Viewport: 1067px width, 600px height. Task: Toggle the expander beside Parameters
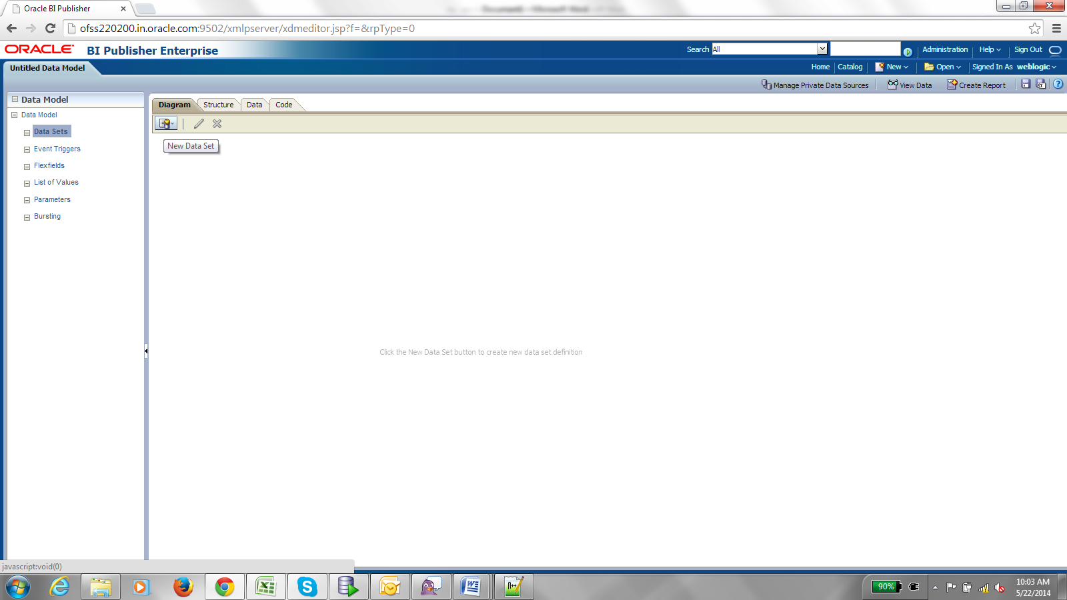click(x=27, y=200)
